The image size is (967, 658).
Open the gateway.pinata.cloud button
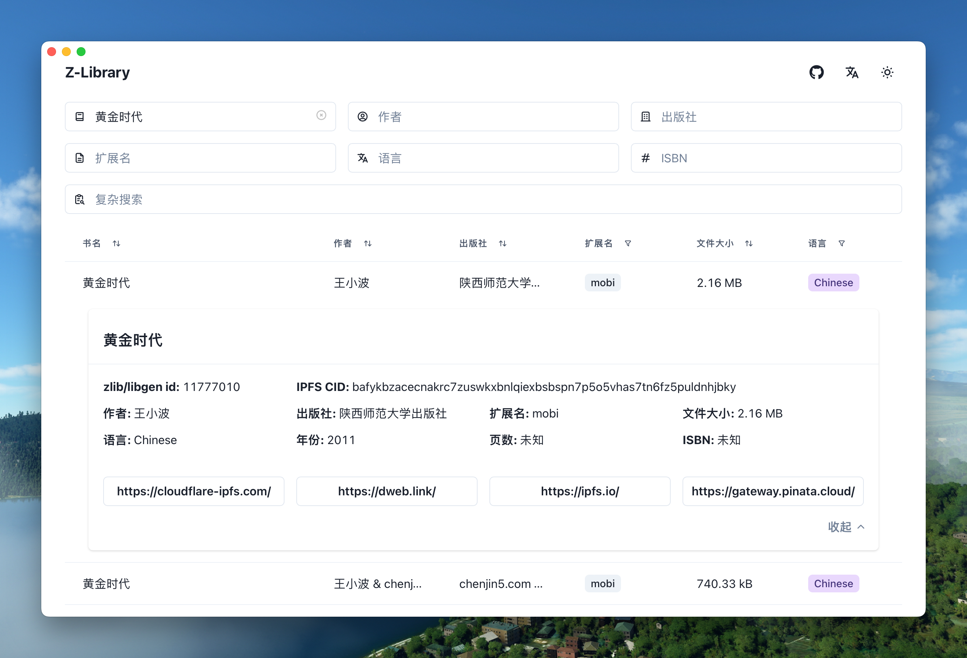tap(773, 491)
